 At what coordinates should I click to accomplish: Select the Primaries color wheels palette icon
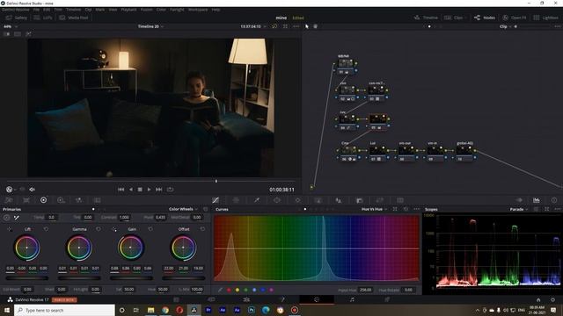click(43, 200)
